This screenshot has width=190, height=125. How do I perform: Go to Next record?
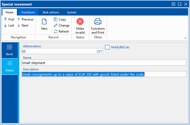pyautogui.click(x=23, y=25)
